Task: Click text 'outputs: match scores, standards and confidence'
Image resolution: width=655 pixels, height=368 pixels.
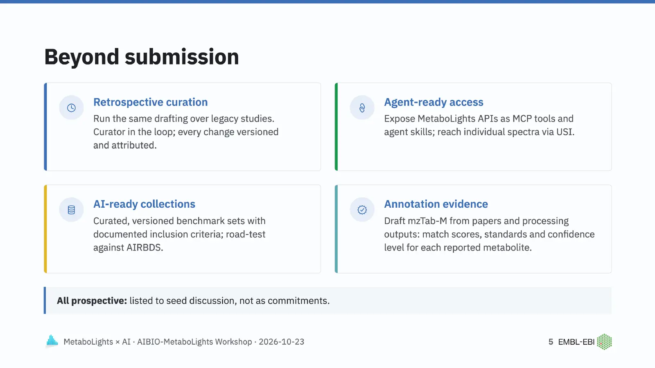Action: 489,234
